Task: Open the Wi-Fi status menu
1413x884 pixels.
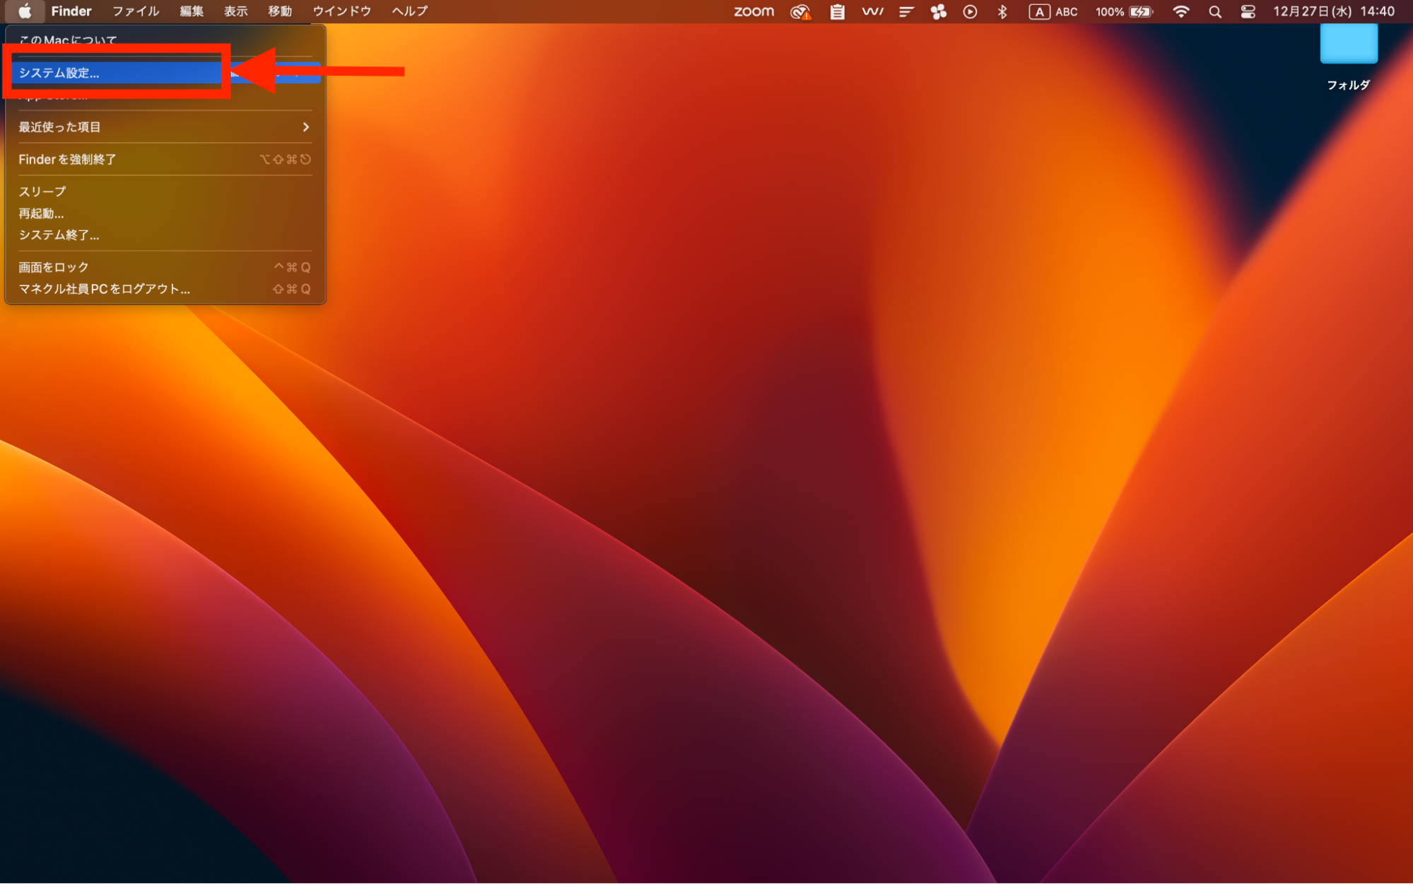Action: (x=1180, y=11)
